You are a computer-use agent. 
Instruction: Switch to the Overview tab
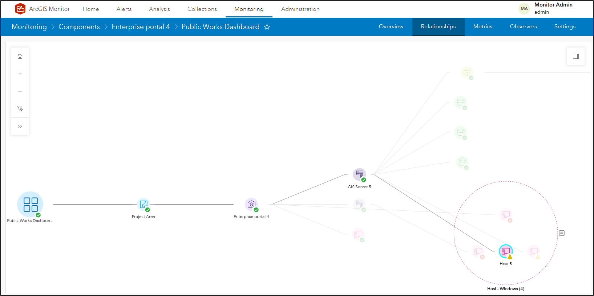coord(391,26)
